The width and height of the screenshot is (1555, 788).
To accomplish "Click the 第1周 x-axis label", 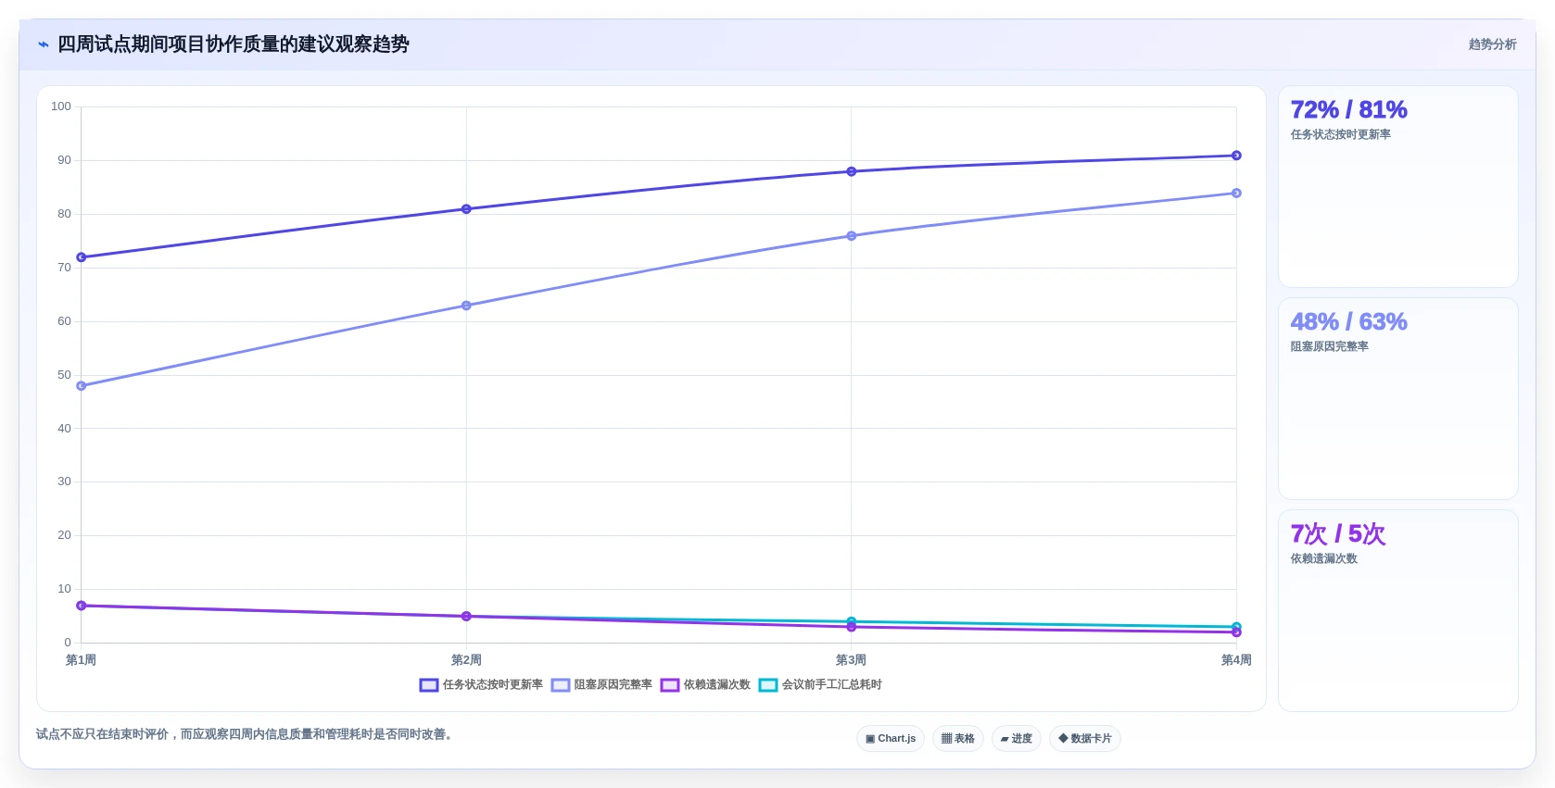I will point(82,660).
